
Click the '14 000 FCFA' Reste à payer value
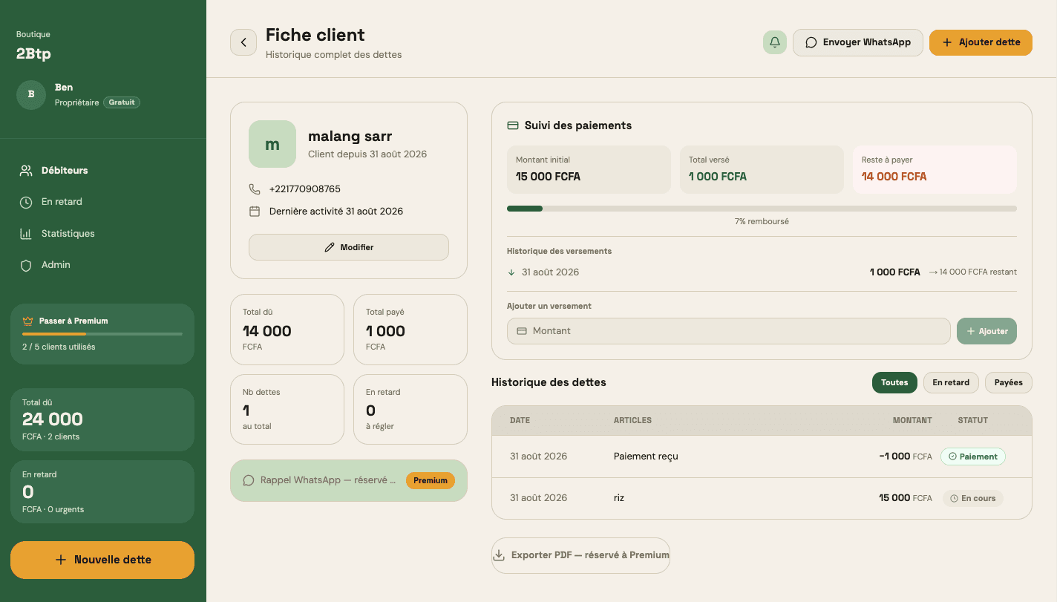click(894, 177)
